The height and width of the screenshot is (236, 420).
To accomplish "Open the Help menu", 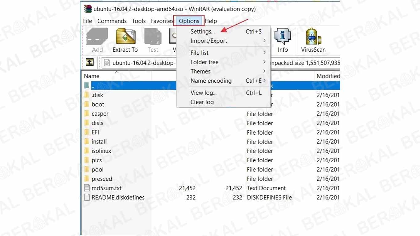I will pos(211,21).
